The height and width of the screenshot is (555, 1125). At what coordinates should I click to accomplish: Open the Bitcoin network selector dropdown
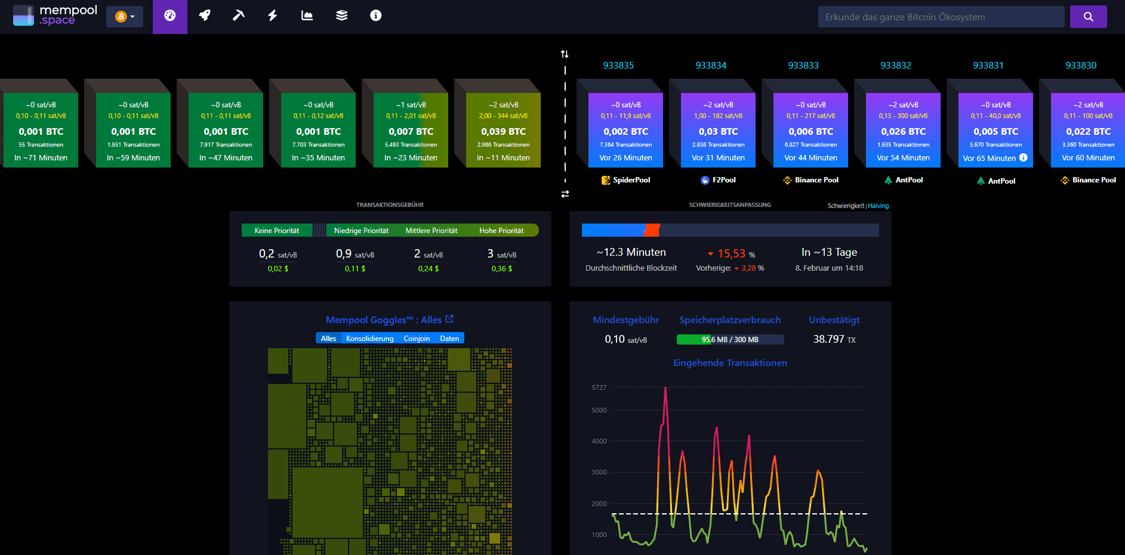pyautogui.click(x=124, y=16)
